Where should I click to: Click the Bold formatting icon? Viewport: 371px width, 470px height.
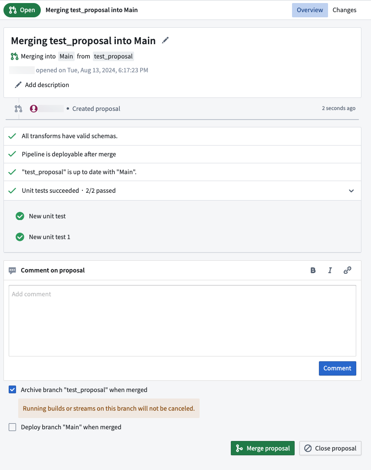click(313, 270)
